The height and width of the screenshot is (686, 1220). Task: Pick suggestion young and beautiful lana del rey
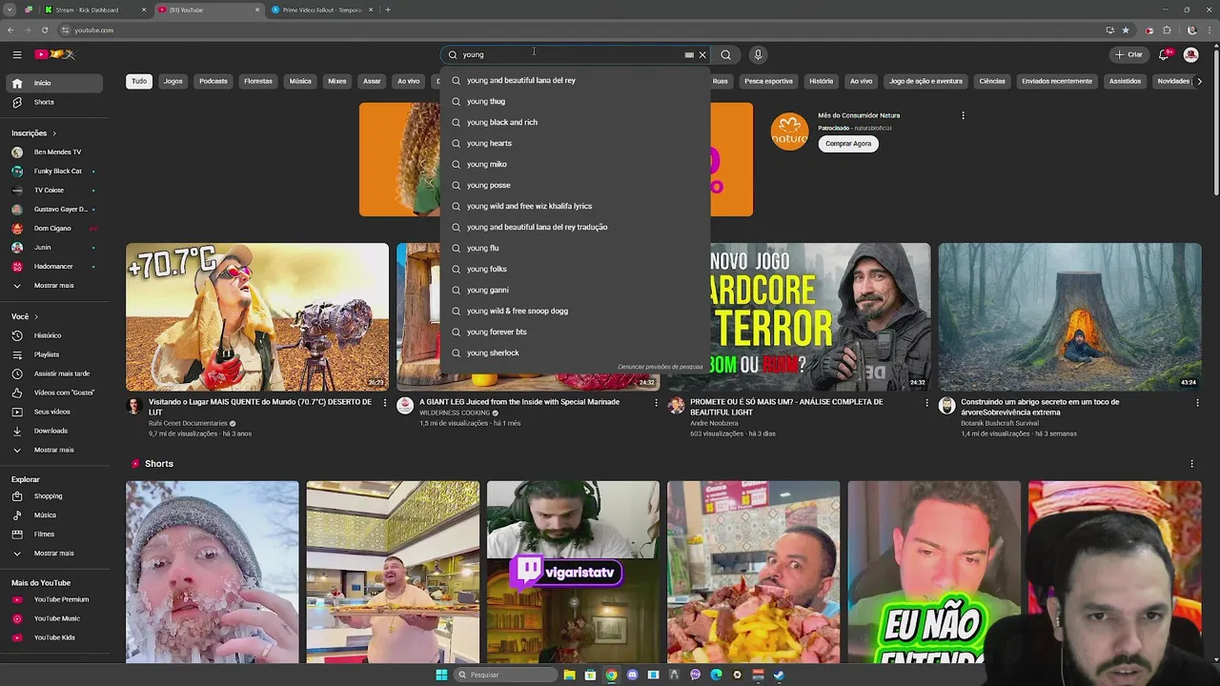[576, 80]
